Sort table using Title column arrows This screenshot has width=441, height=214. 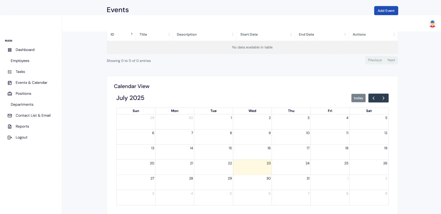coord(169,34)
